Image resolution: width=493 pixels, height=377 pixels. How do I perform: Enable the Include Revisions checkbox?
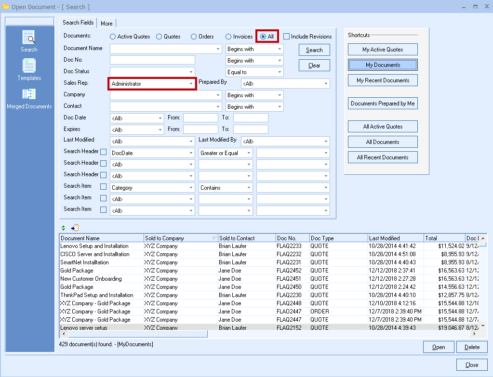(x=286, y=37)
